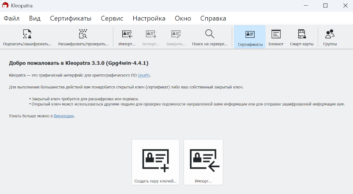The image size is (353, 194).
Task: Click the welcome heading Добро пожаловать в Kleopatra
Action: click(79, 63)
